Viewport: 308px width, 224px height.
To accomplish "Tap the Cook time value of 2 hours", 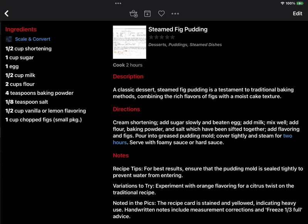I will tap(136, 65).
